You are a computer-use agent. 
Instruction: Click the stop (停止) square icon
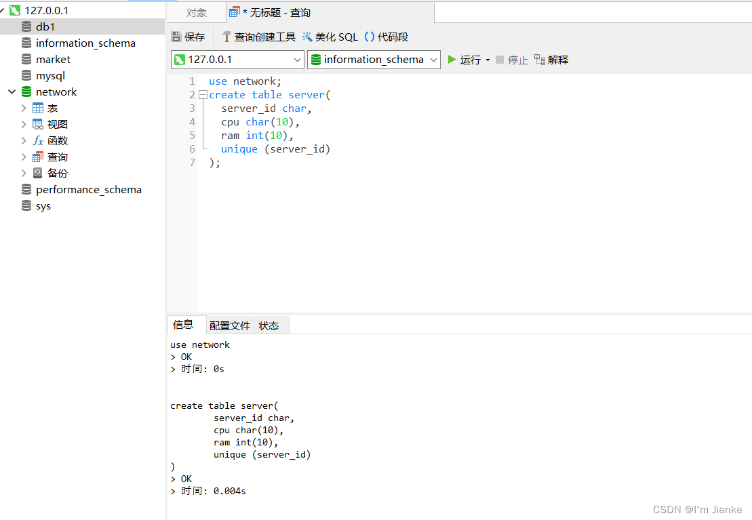pos(500,60)
